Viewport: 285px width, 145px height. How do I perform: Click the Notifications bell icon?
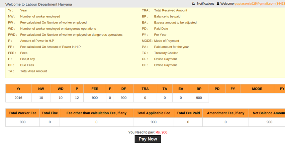pyautogui.click(x=193, y=4)
